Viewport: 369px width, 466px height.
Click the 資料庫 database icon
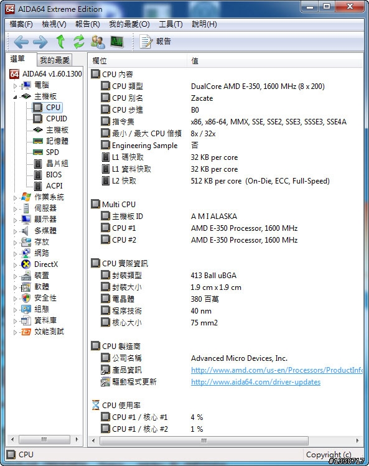(26, 320)
